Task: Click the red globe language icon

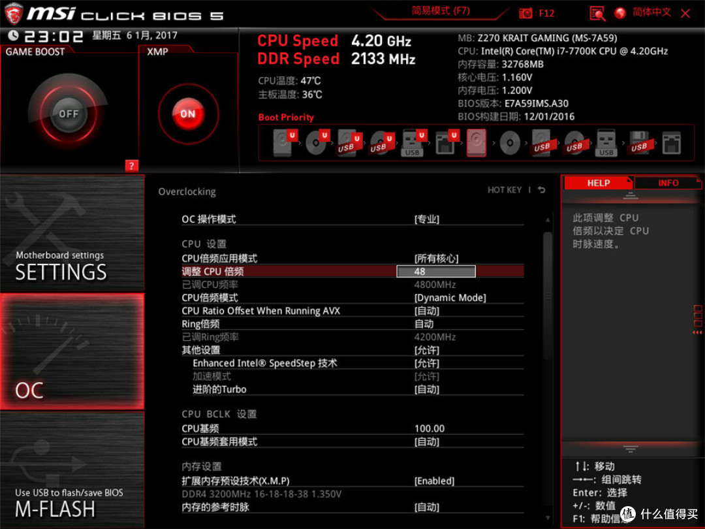Action: coord(620,13)
